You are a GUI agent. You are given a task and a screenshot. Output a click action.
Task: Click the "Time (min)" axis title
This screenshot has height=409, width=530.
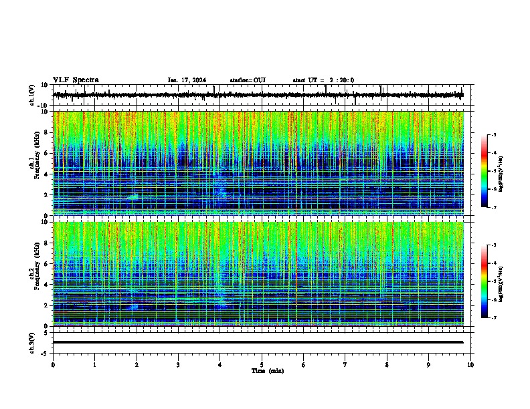tap(268, 371)
